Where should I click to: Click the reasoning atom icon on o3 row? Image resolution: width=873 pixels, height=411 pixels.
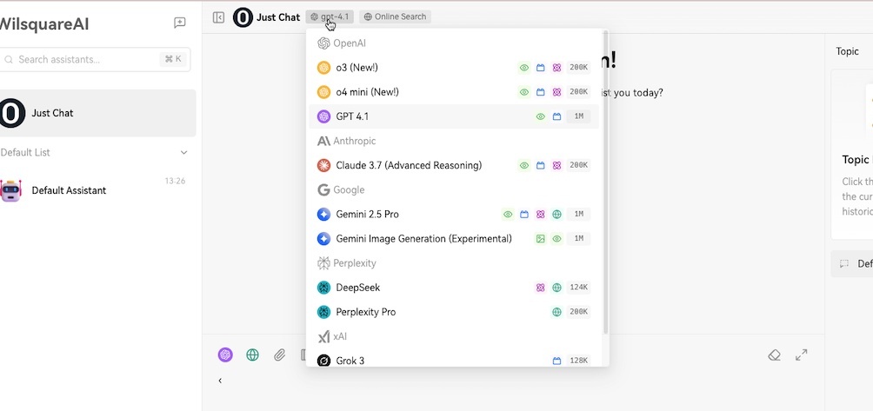click(x=556, y=68)
